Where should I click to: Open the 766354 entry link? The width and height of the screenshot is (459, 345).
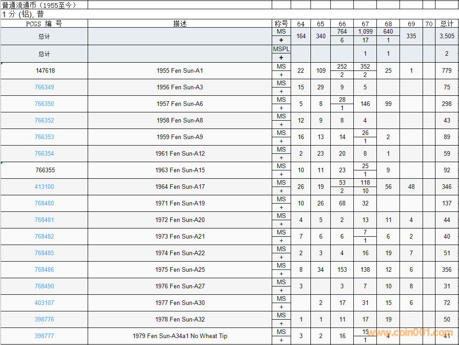44,154
